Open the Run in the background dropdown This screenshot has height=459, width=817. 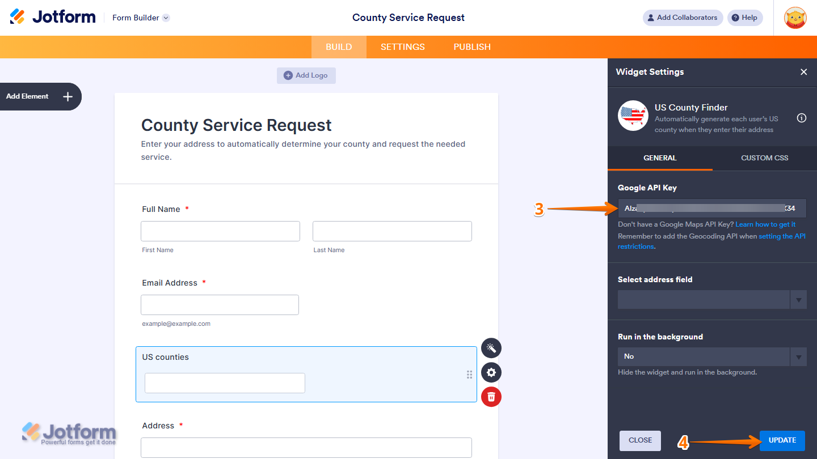[711, 356]
